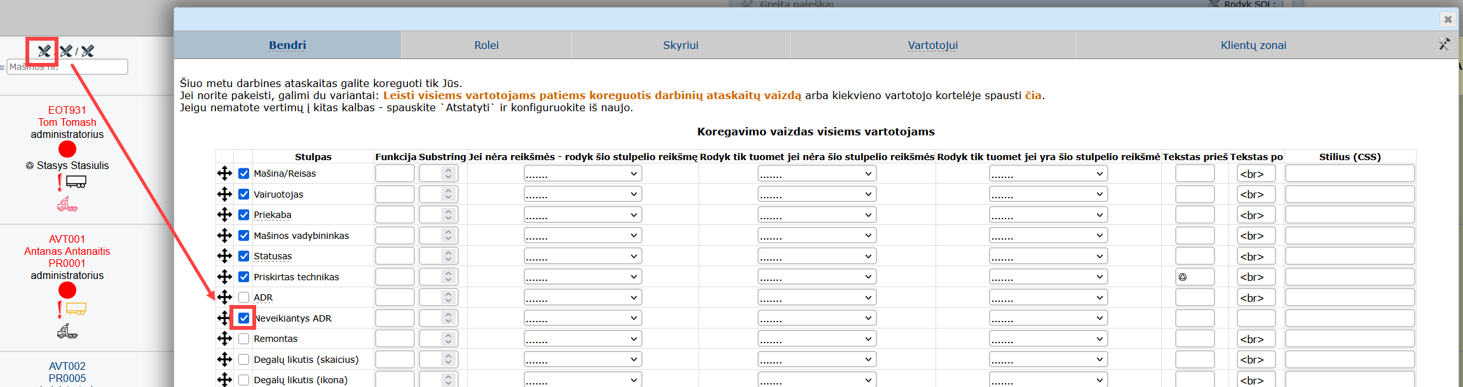Uncheck the Statusas checkbox
This screenshot has height=387, width=1463.
click(244, 256)
